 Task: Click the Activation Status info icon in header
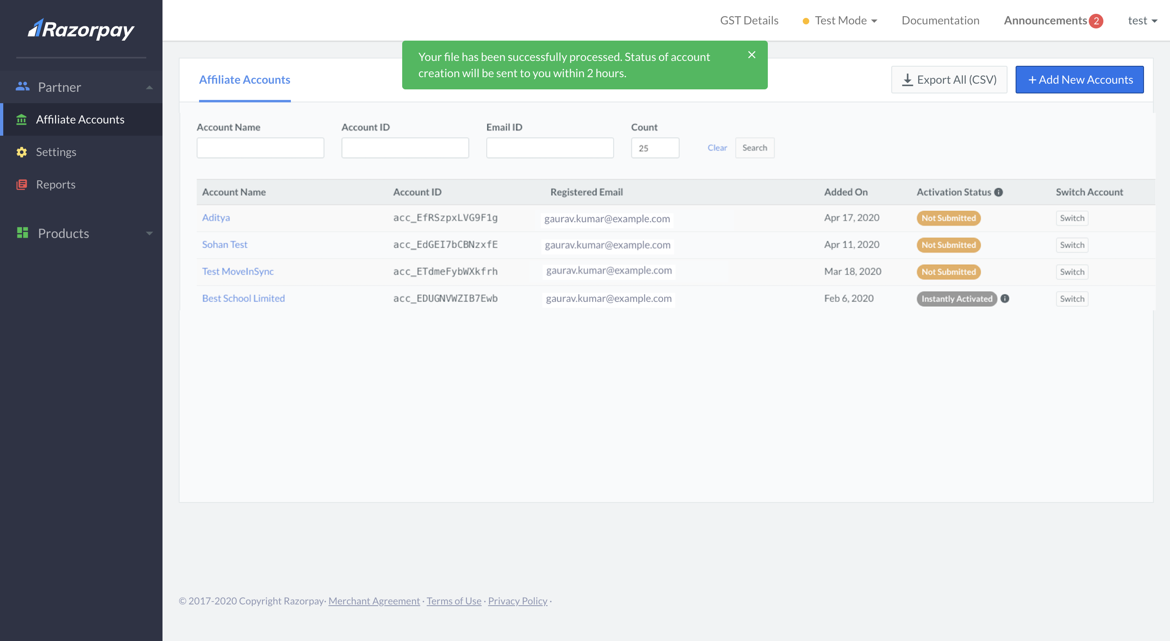998,192
